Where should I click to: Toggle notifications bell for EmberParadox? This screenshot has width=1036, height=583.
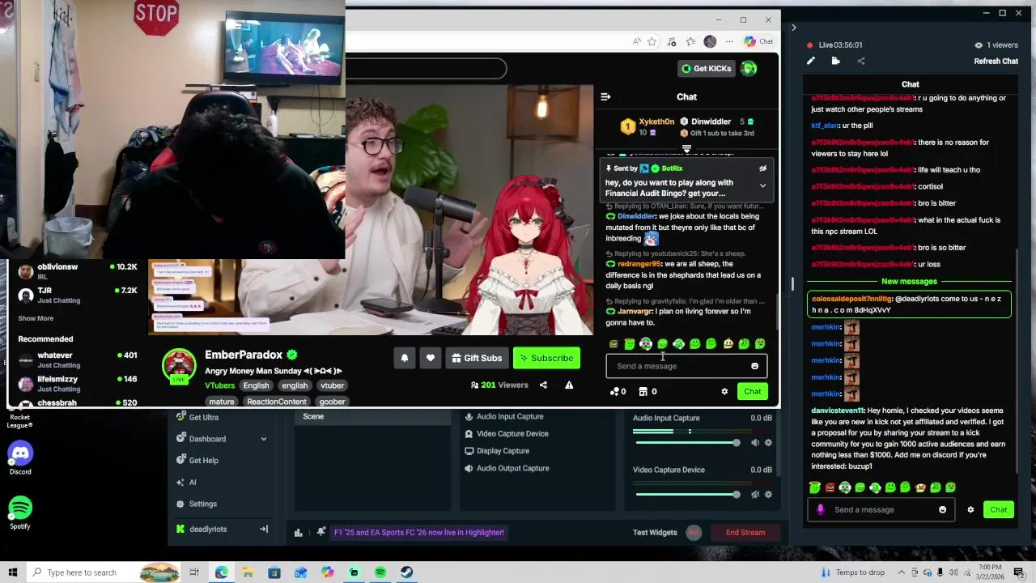405,358
